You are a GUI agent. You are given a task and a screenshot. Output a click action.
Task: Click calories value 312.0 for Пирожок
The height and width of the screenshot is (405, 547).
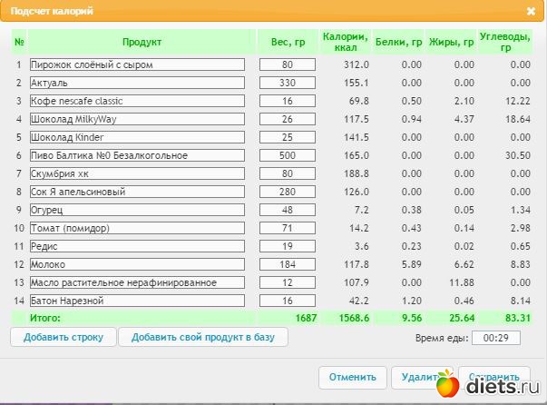coord(357,64)
